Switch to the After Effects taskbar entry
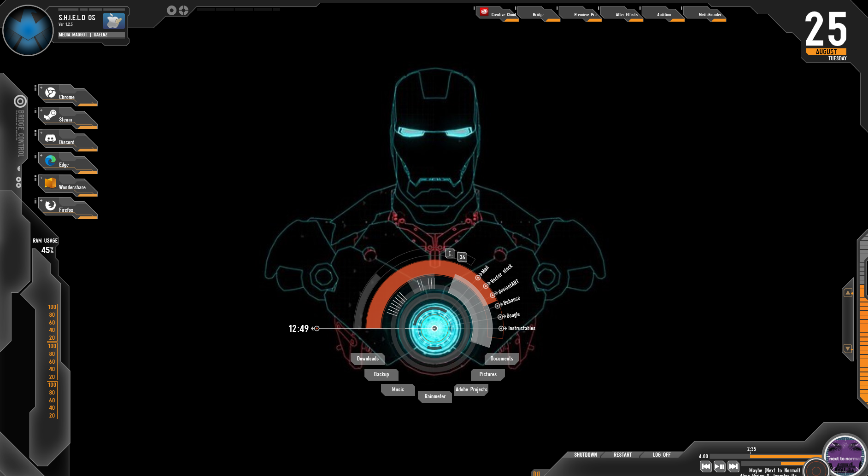This screenshot has height=476, width=868. coord(626,14)
